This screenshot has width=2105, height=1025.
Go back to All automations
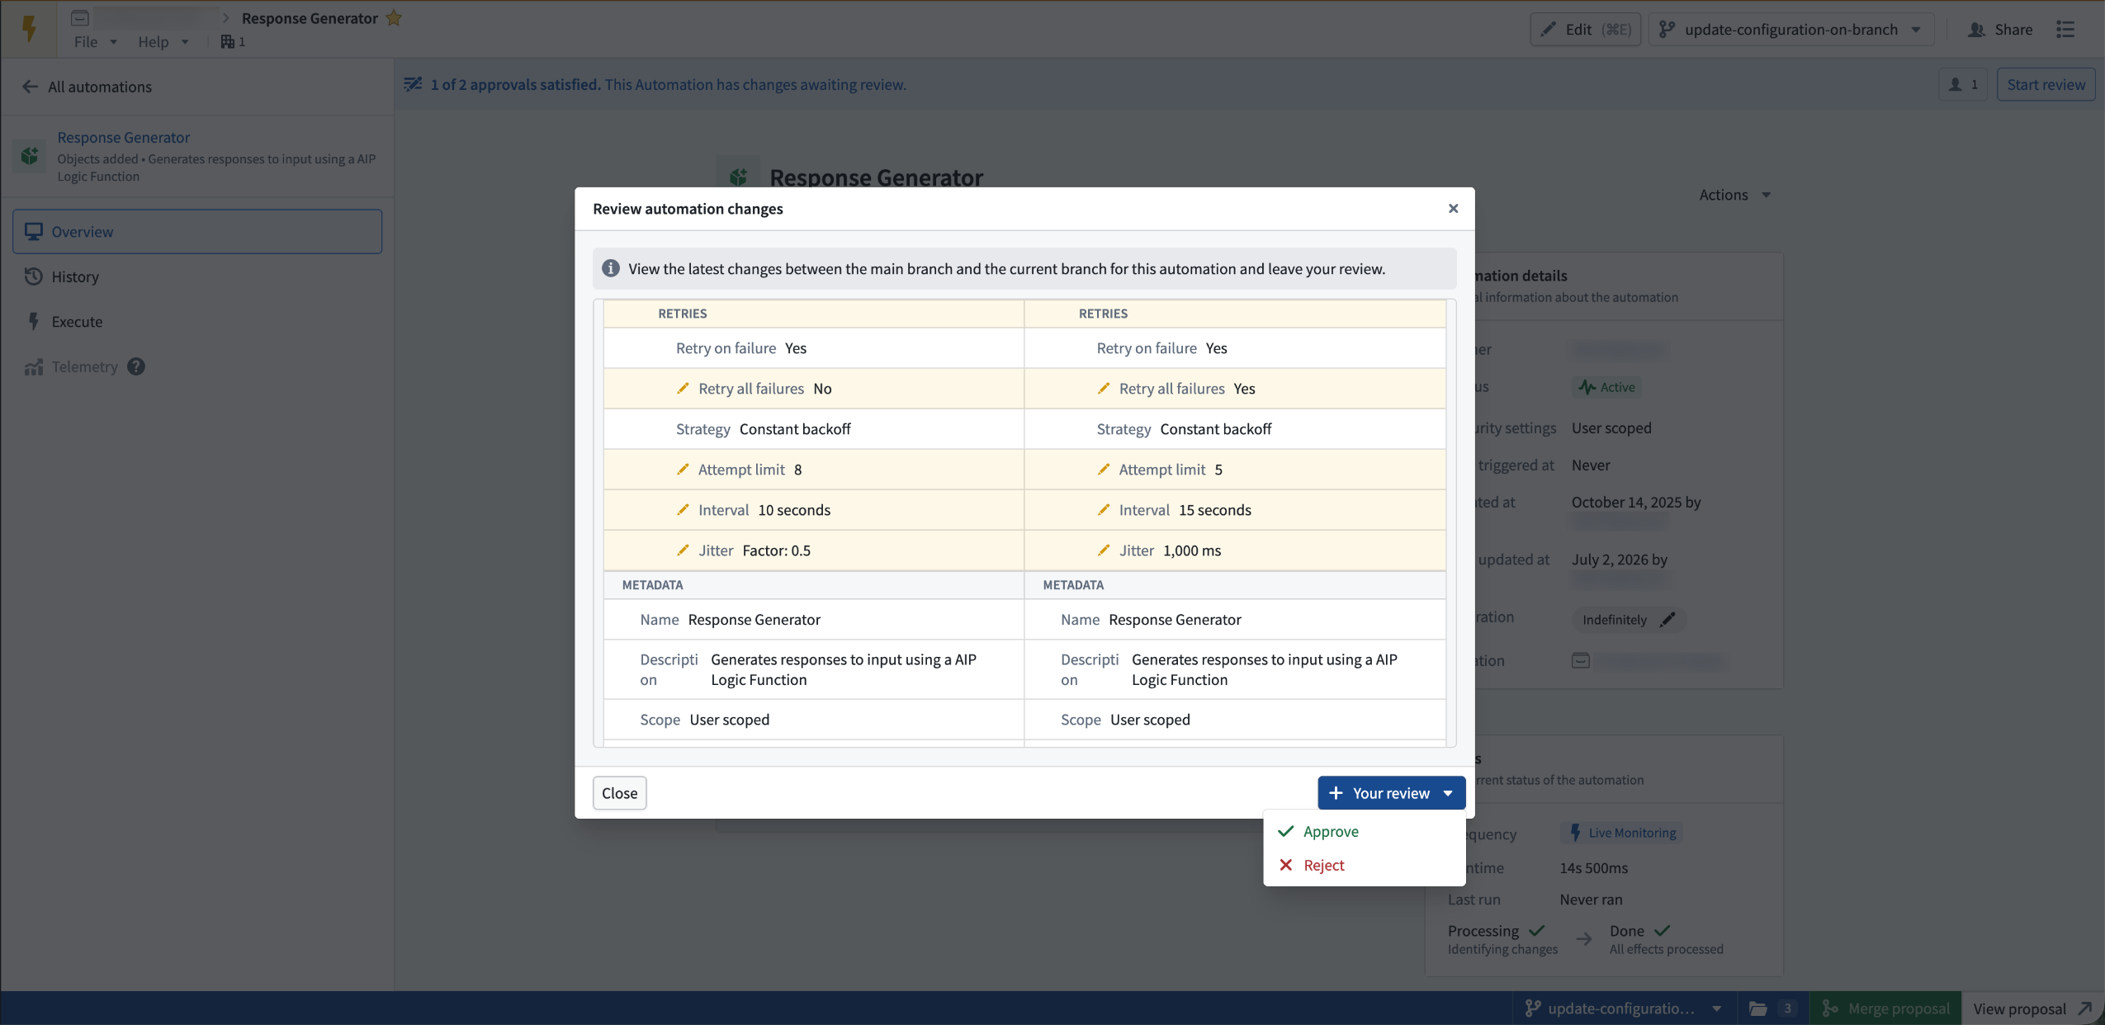point(88,87)
